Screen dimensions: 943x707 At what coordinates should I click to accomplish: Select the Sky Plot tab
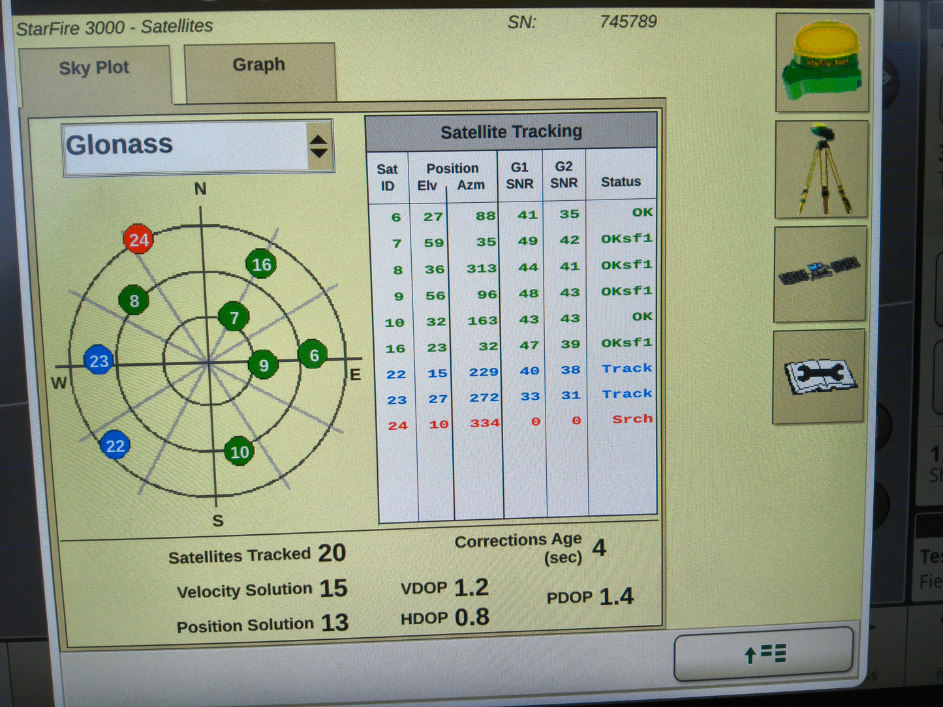pyautogui.click(x=95, y=67)
